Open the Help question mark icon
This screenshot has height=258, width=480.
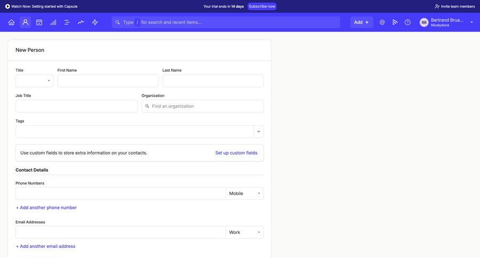(407, 22)
